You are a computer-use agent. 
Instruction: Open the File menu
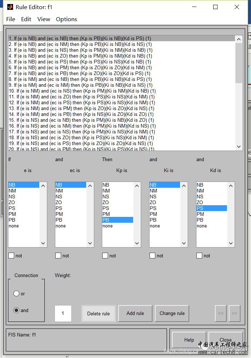click(11, 19)
